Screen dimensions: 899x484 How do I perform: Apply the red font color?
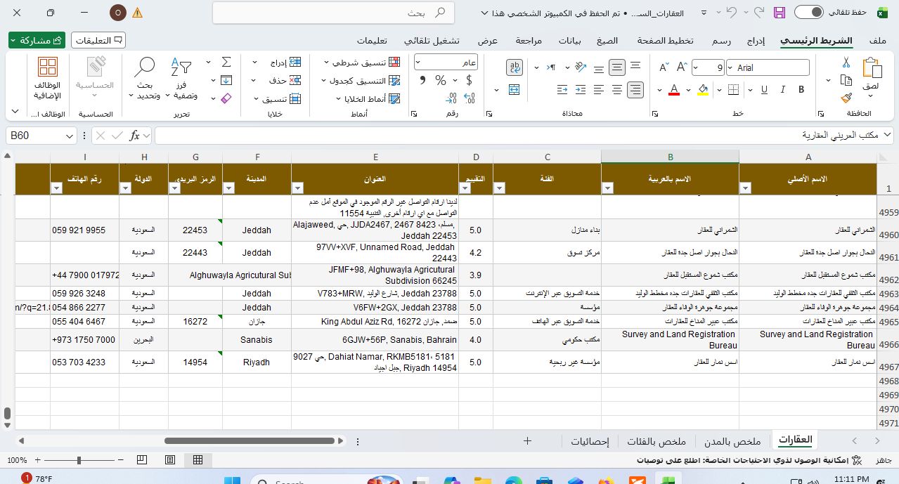pos(673,89)
